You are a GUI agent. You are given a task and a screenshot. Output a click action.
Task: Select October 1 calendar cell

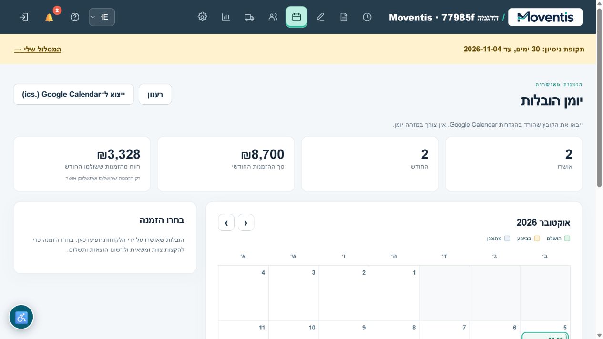pyautogui.click(x=394, y=293)
